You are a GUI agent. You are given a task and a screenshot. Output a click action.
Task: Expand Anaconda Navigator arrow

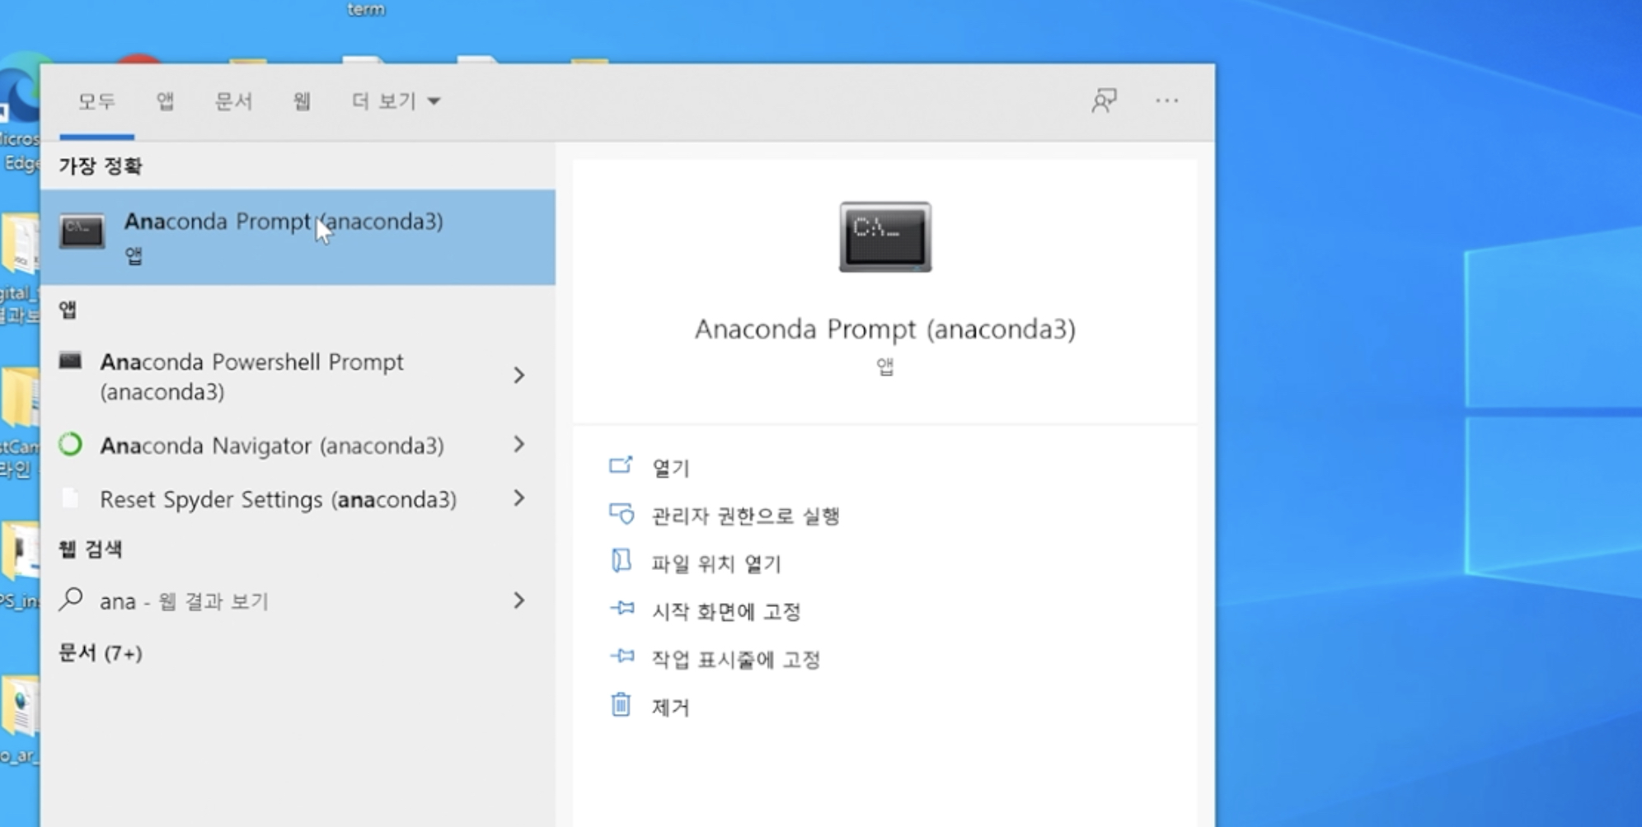pyautogui.click(x=518, y=445)
